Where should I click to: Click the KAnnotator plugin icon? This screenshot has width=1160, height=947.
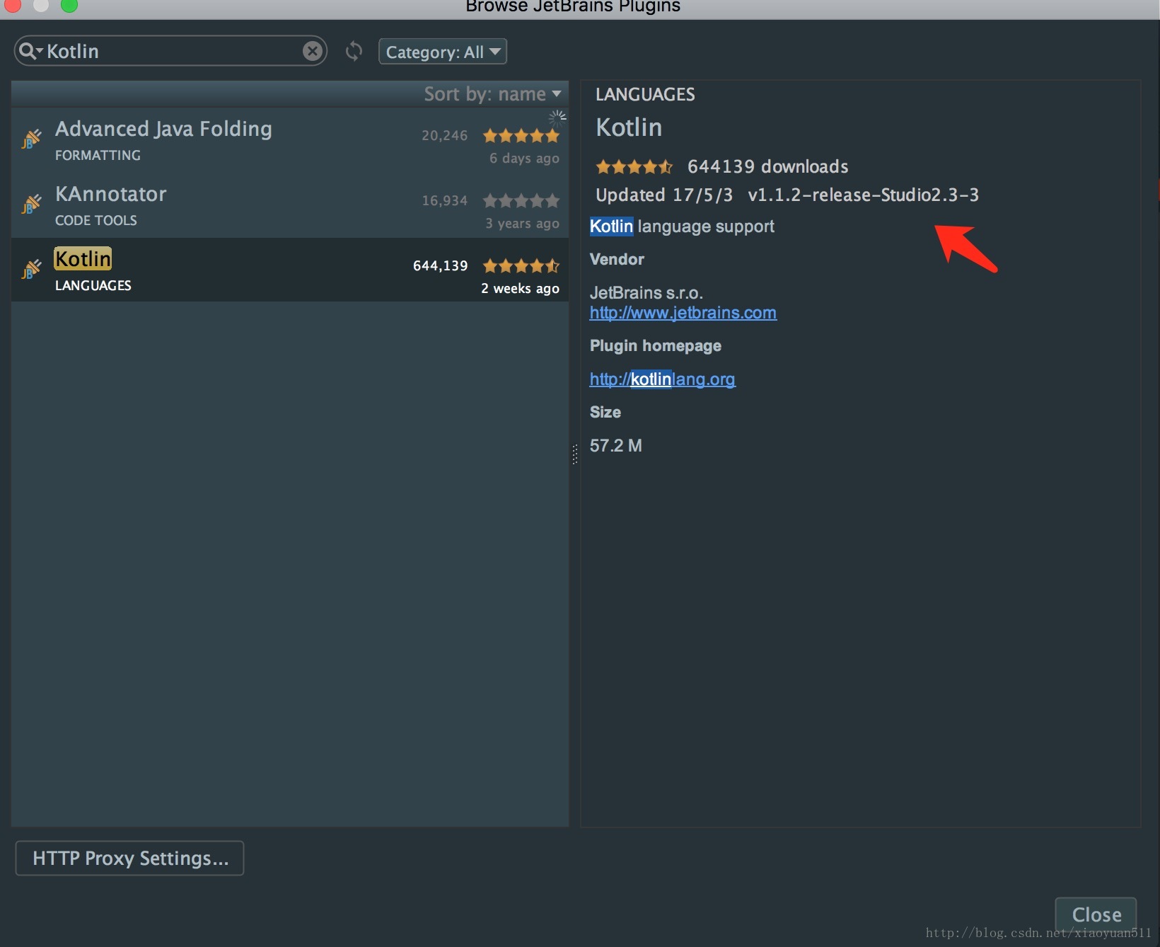[31, 204]
